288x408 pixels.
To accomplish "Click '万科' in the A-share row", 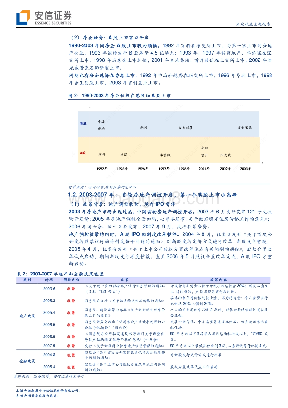I will point(102,154).
